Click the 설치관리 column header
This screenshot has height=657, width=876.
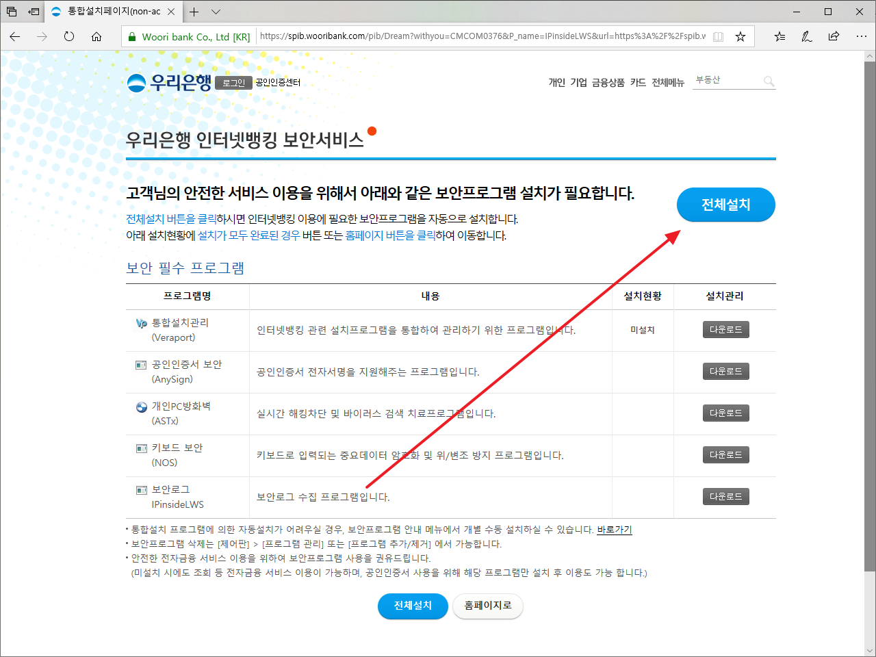[725, 296]
